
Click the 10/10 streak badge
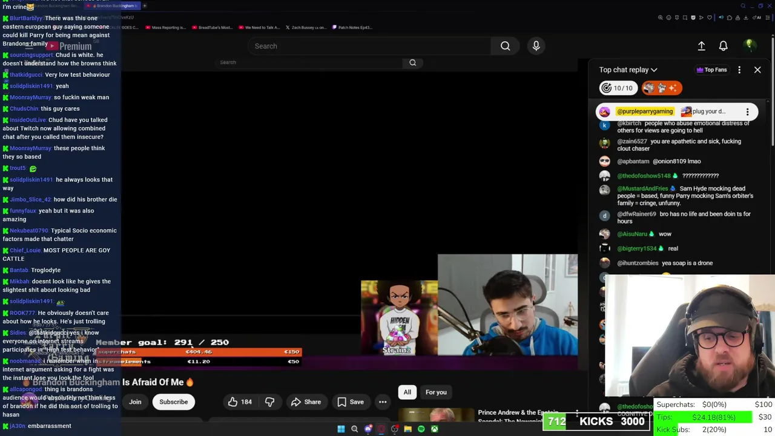coord(617,88)
